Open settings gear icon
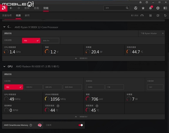 pos(158,8)
